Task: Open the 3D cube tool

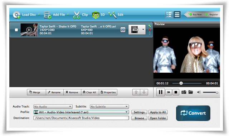Action: tap(96, 15)
